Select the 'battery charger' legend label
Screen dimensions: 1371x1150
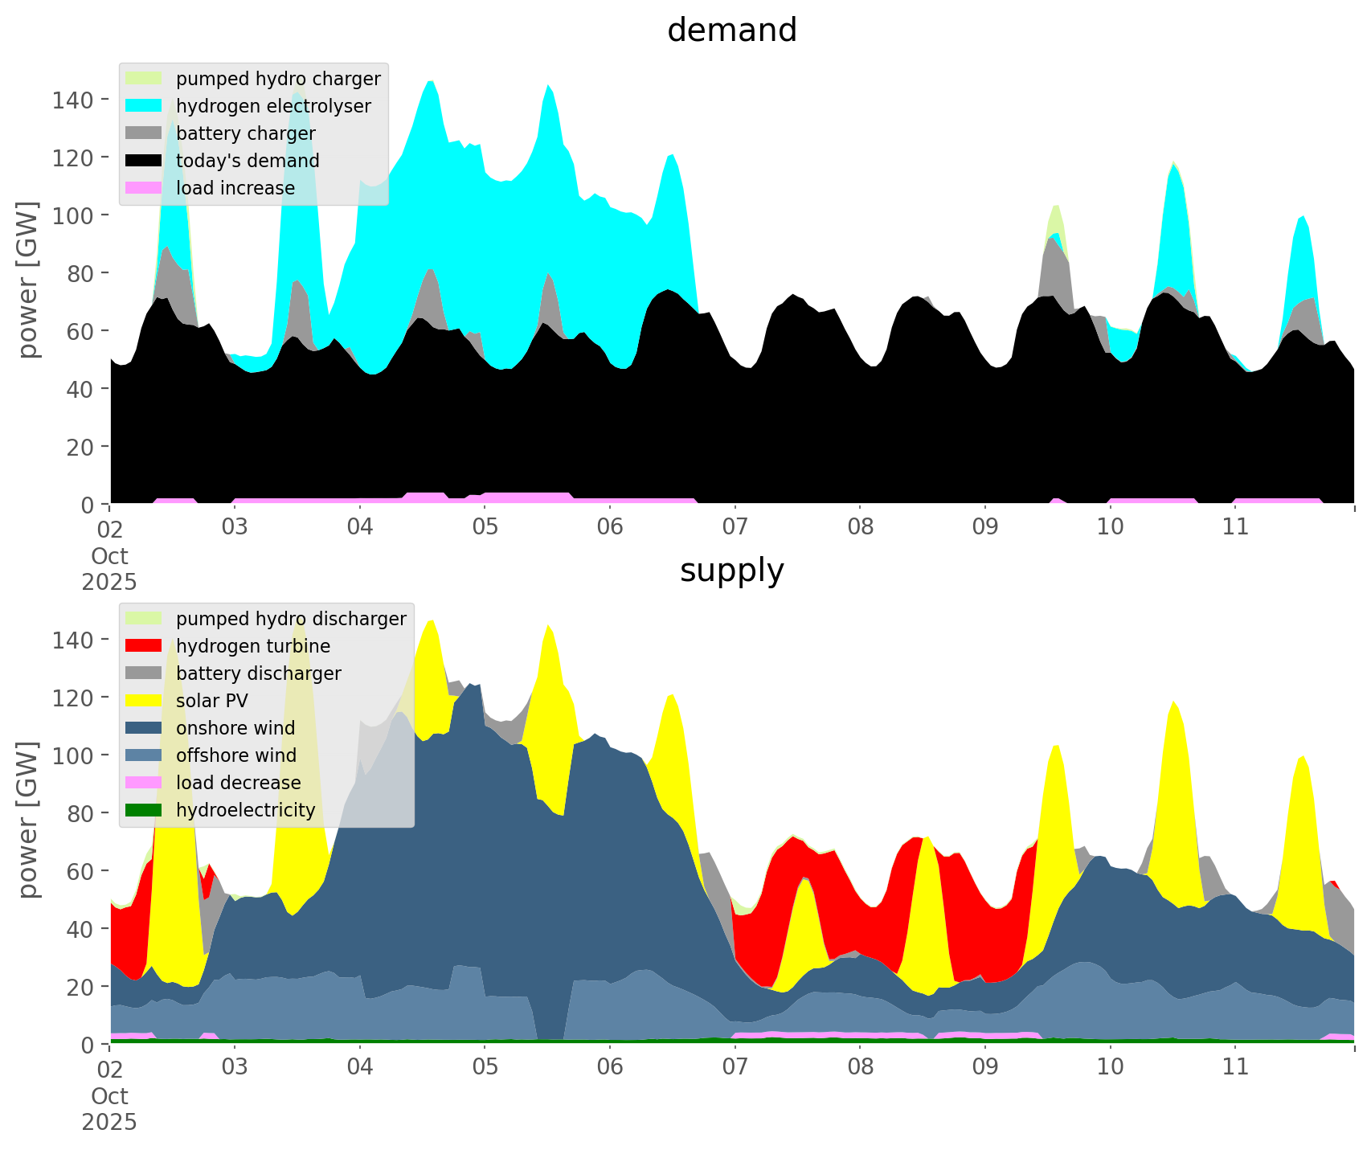pos(245,133)
